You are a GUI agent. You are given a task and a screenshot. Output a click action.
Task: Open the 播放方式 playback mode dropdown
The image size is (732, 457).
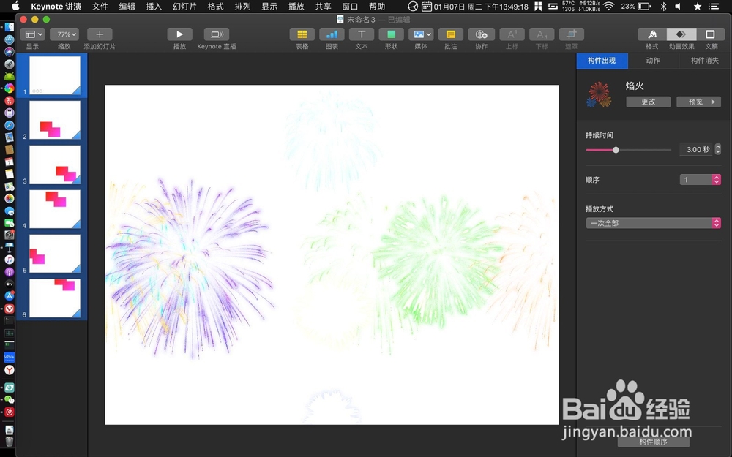click(653, 222)
